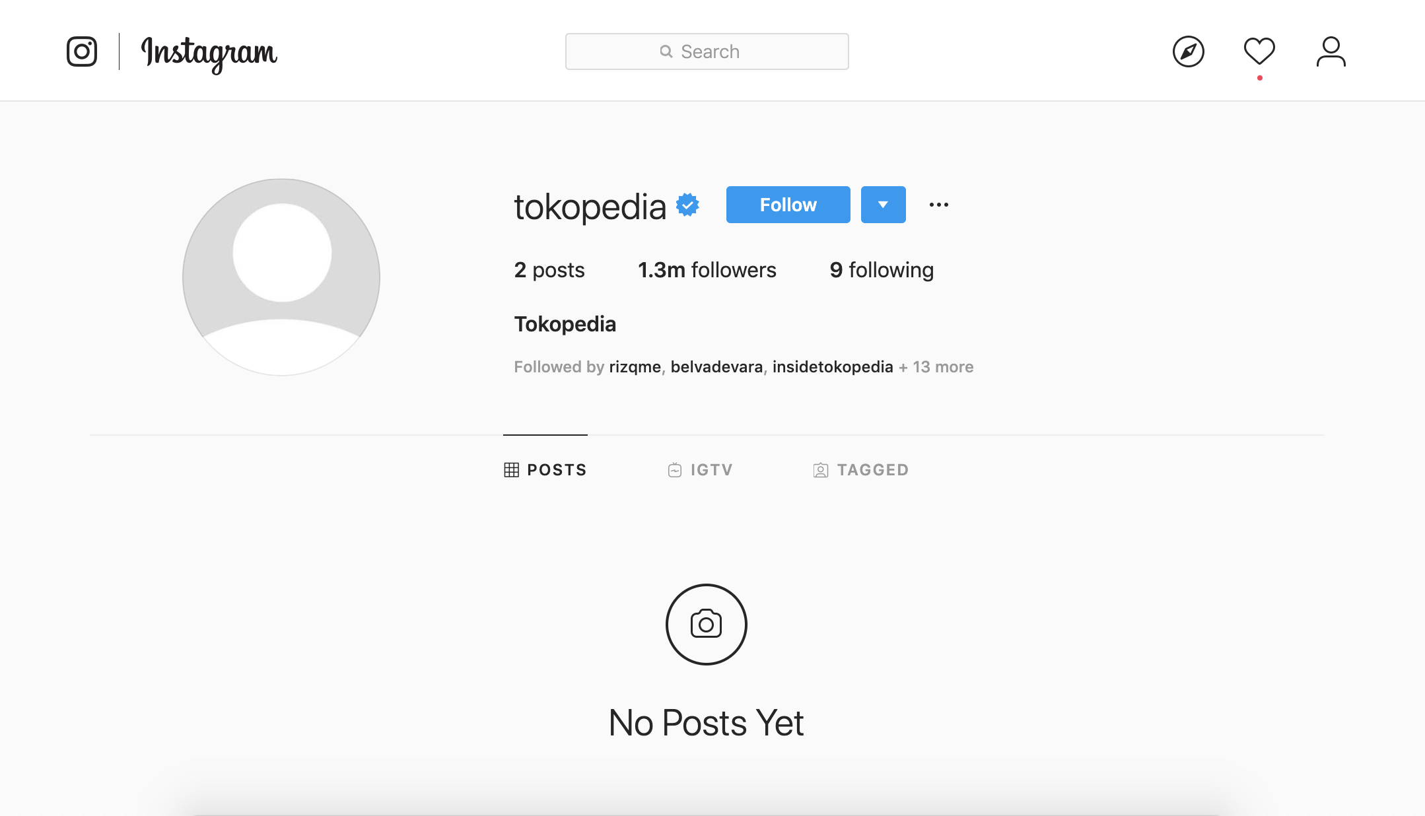Click the search magnifier inside the search bar
Image resolution: width=1425 pixels, height=816 pixels.
[666, 51]
